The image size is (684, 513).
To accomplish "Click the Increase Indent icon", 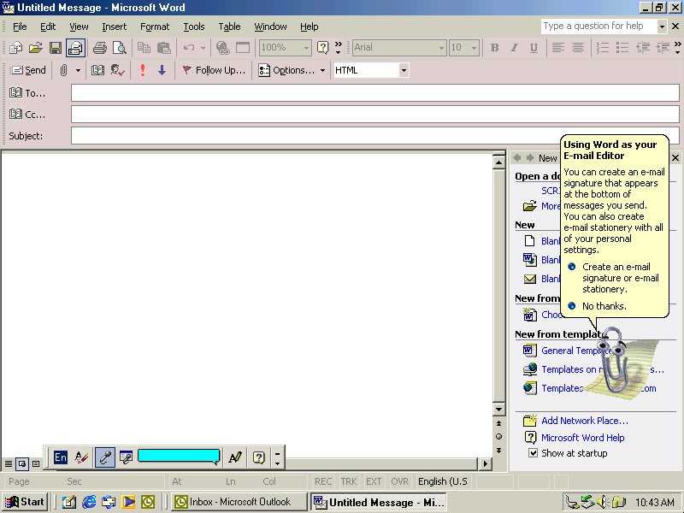I will point(663,48).
